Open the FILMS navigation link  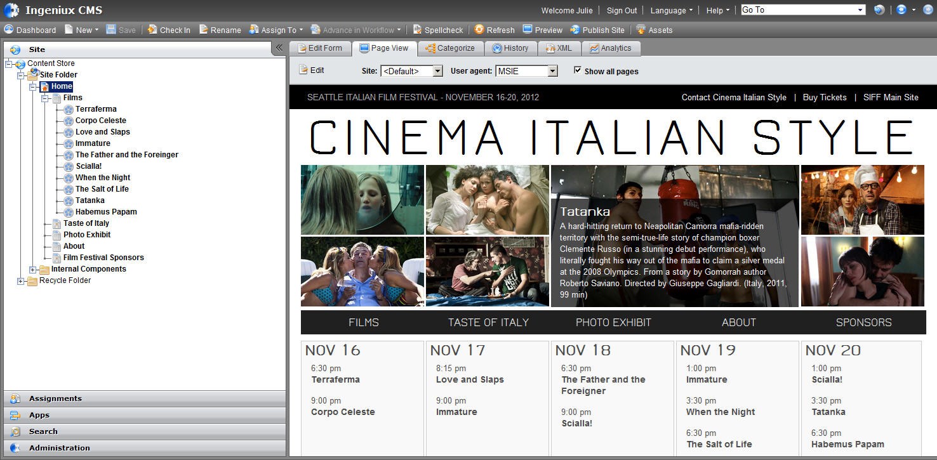tap(364, 322)
